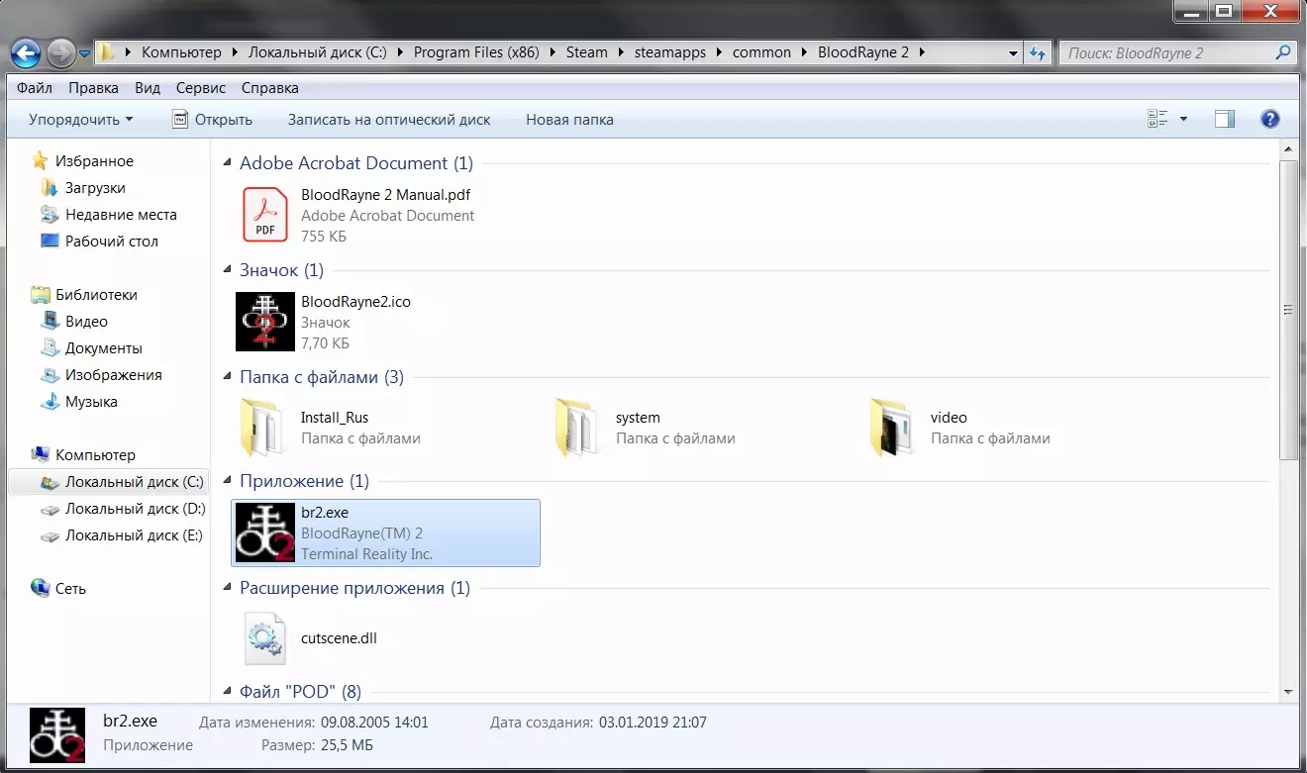Select the BloodRayne 2 Manual.pdf icon
This screenshot has height=773, width=1307.
click(265, 215)
